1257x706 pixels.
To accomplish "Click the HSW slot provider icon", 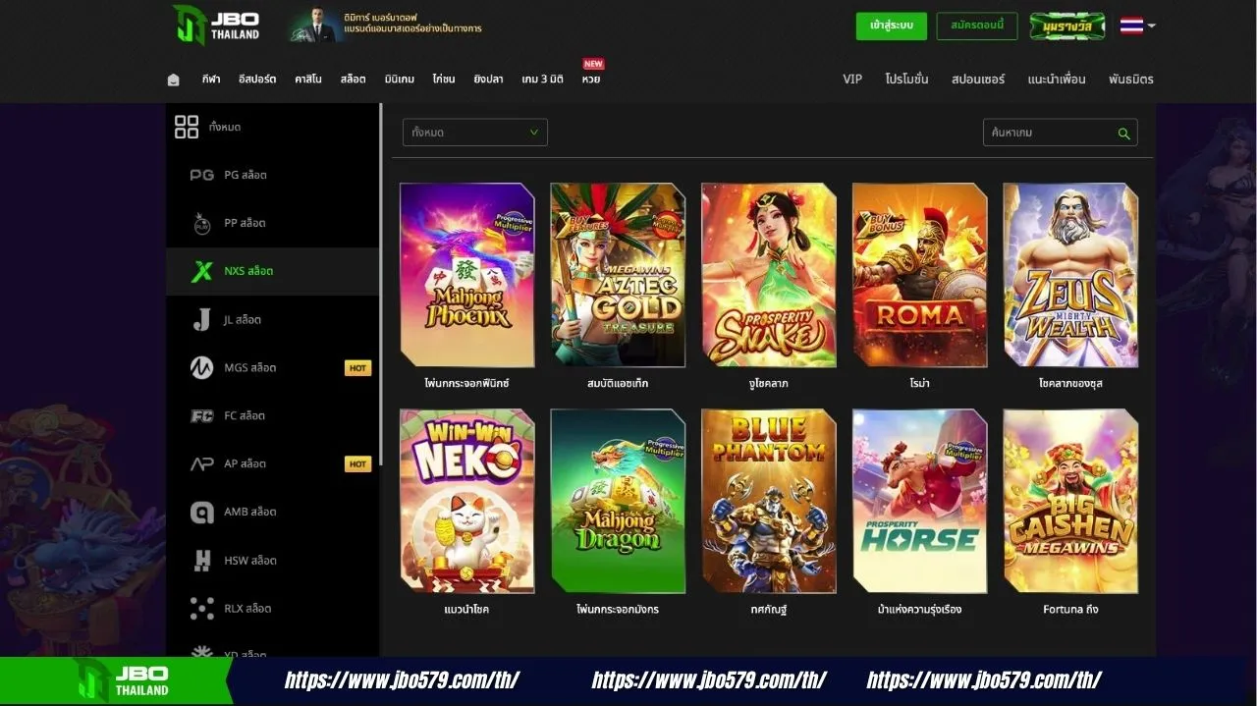I will pyautogui.click(x=202, y=560).
